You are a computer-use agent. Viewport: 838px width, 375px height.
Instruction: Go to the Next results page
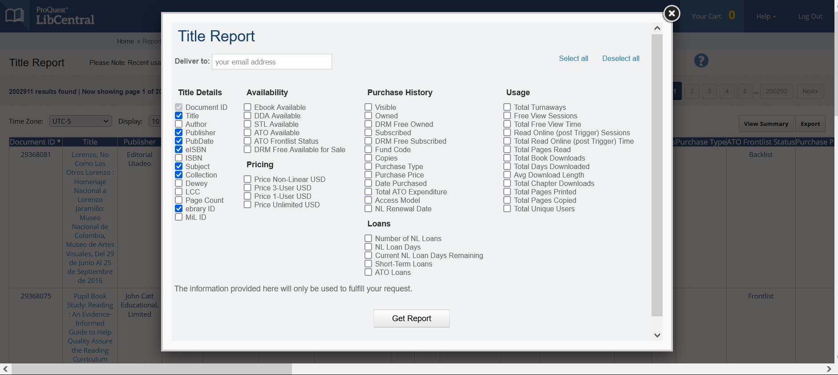pos(810,91)
